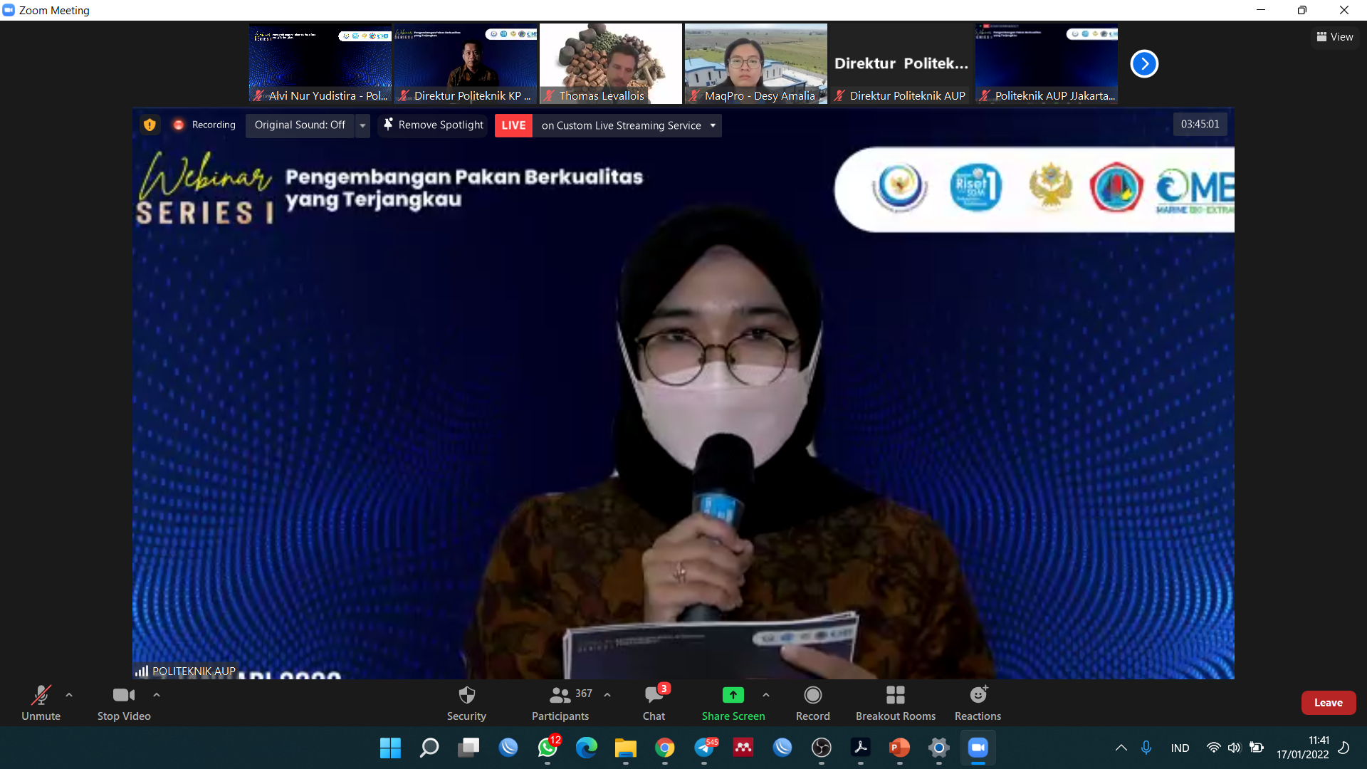Open the Chat panel
The image size is (1367, 769).
(654, 702)
